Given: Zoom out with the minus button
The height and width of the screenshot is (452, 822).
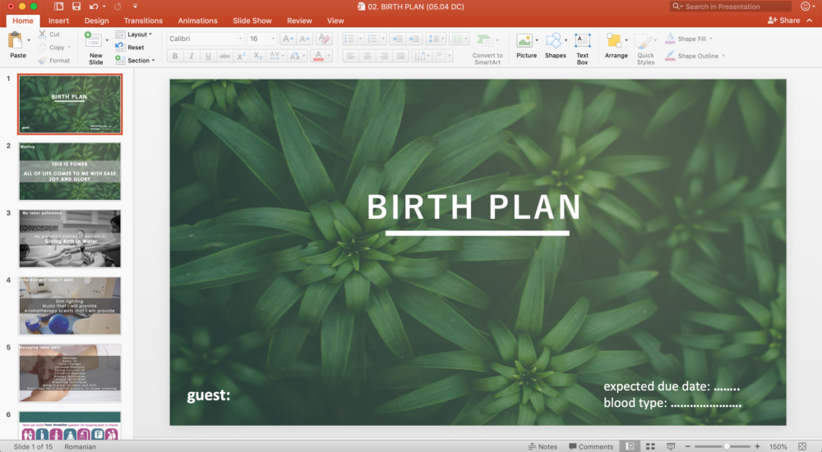Looking at the screenshot, I should (x=688, y=446).
